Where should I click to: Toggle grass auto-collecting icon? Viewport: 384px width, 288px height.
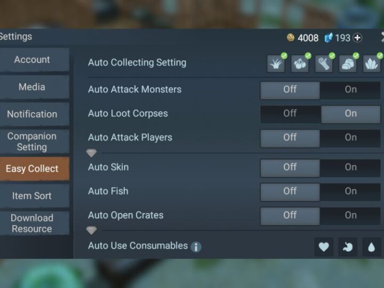coord(276,63)
